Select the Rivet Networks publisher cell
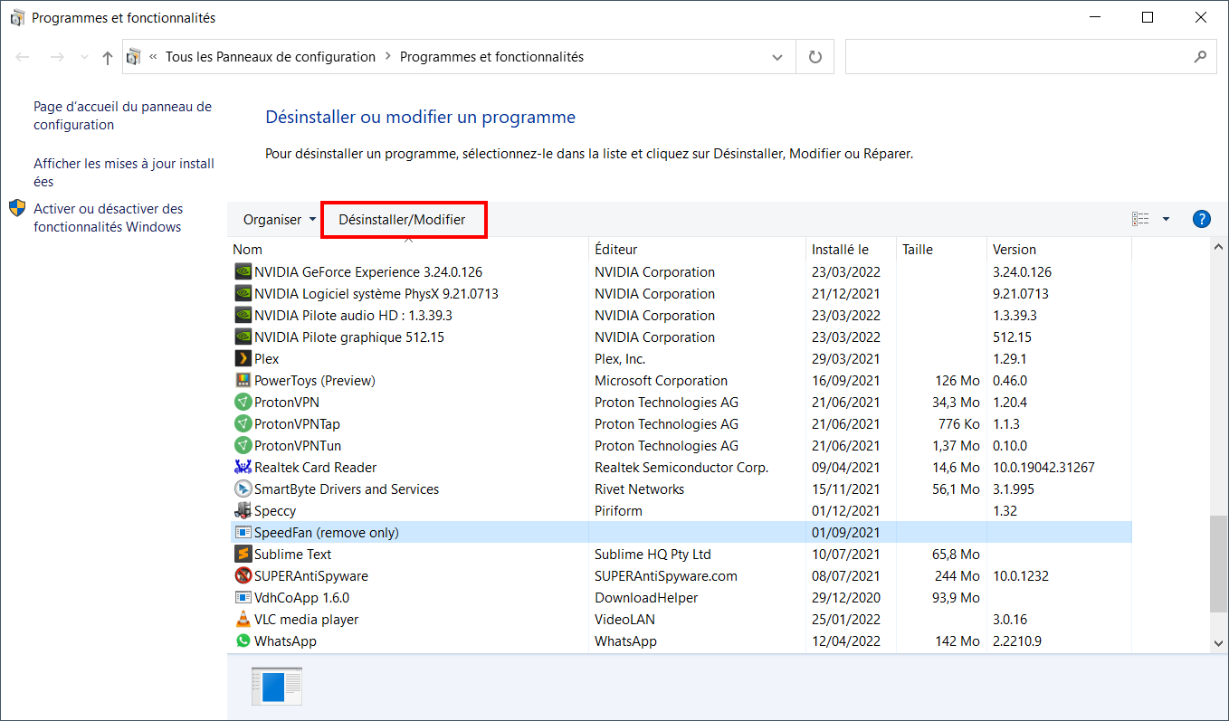 point(639,489)
